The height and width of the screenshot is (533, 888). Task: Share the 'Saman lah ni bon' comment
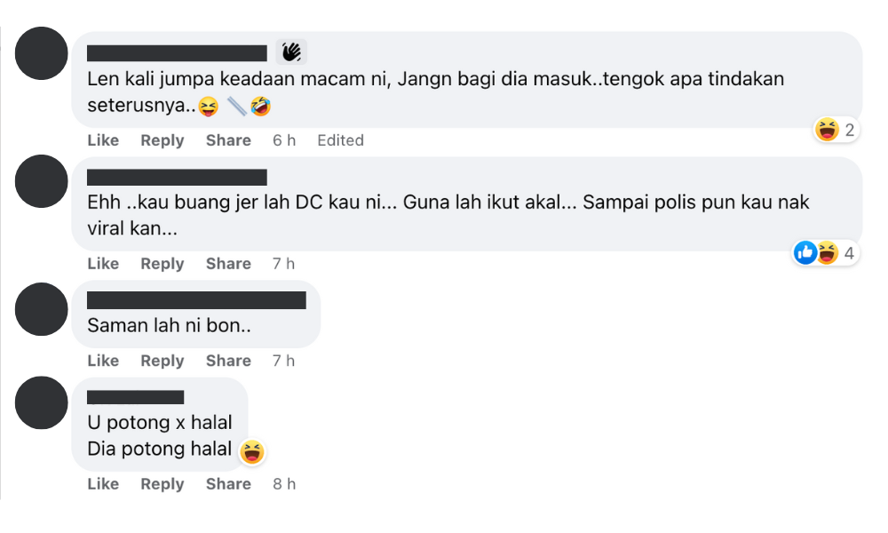(228, 361)
